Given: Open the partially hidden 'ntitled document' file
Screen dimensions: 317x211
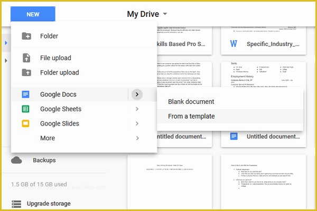Looking at the screenshot, I should (x=181, y=137).
